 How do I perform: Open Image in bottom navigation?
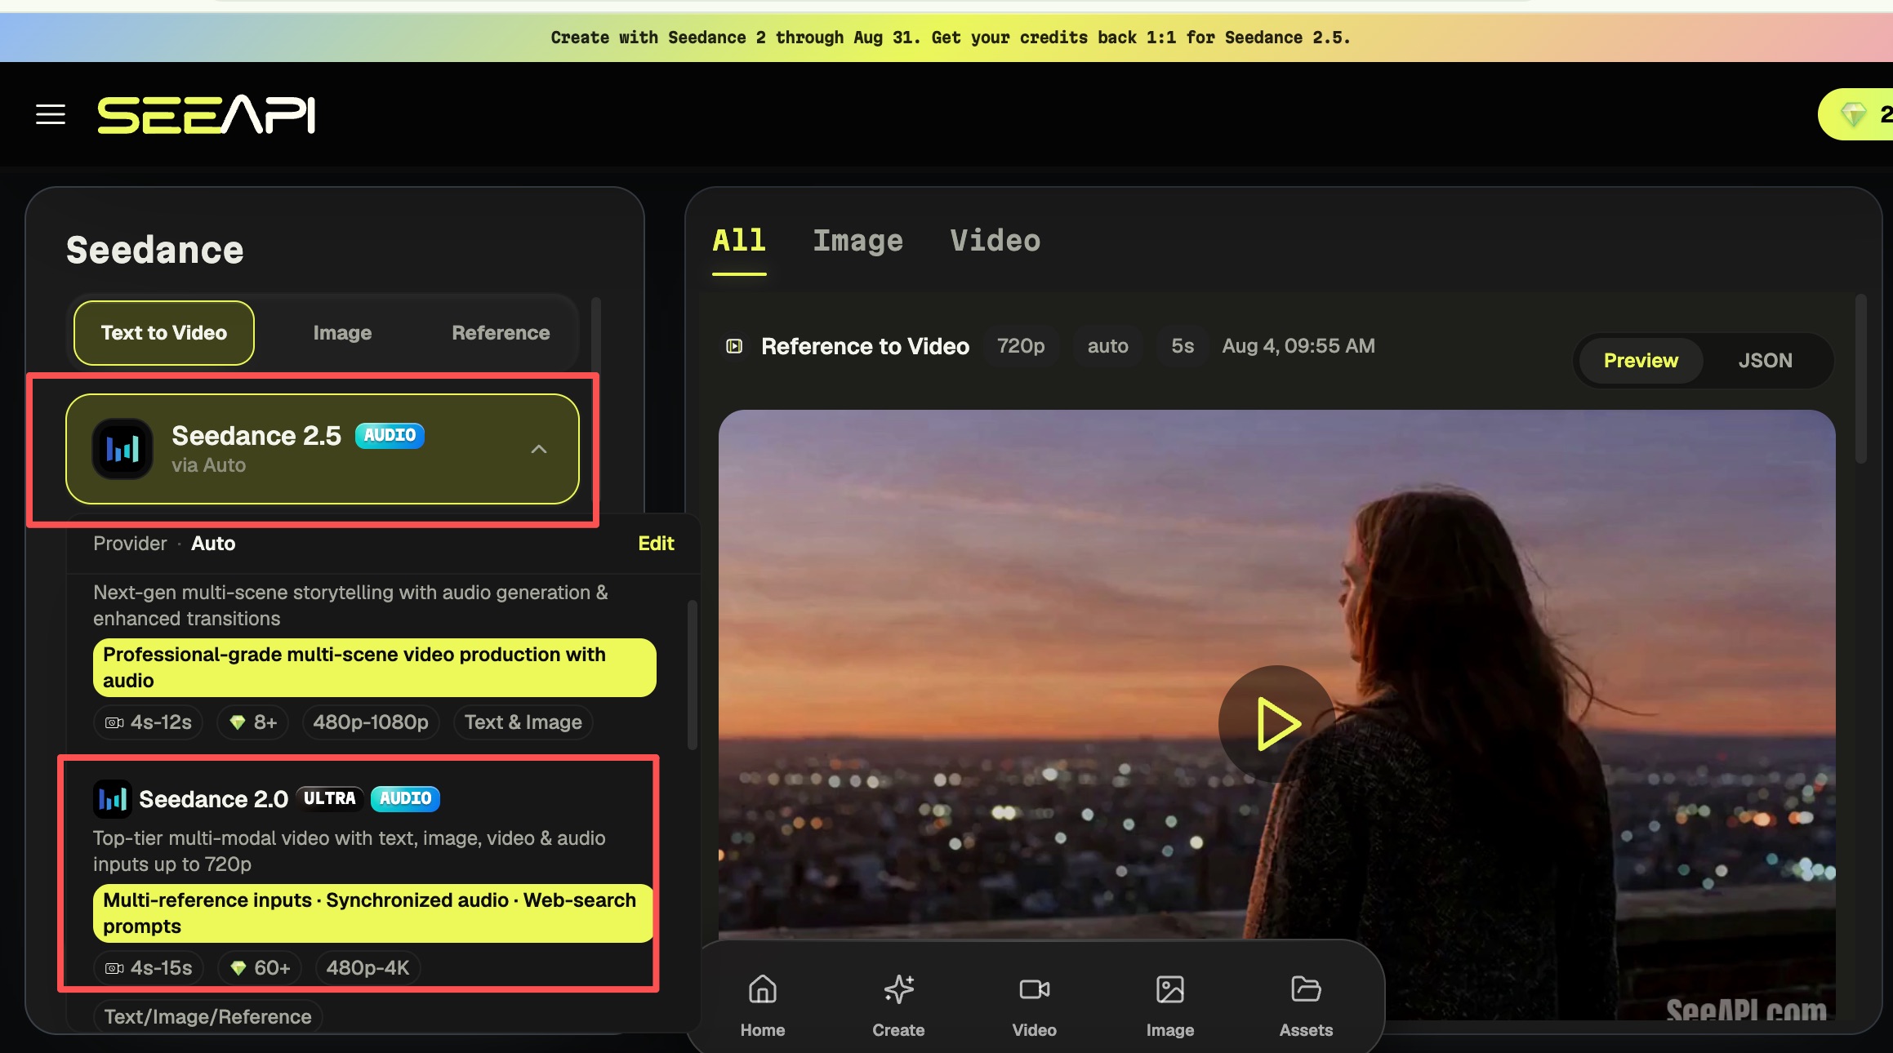tap(1170, 1005)
